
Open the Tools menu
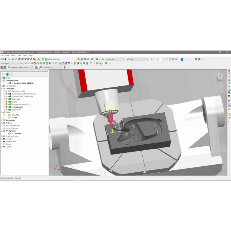(x=25, y=55)
